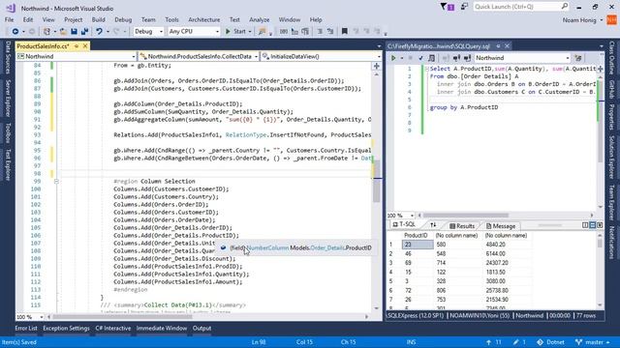The image size is (620, 348).
Task: Click the Display Estimated Execution Plan icon
Action: tap(431, 58)
